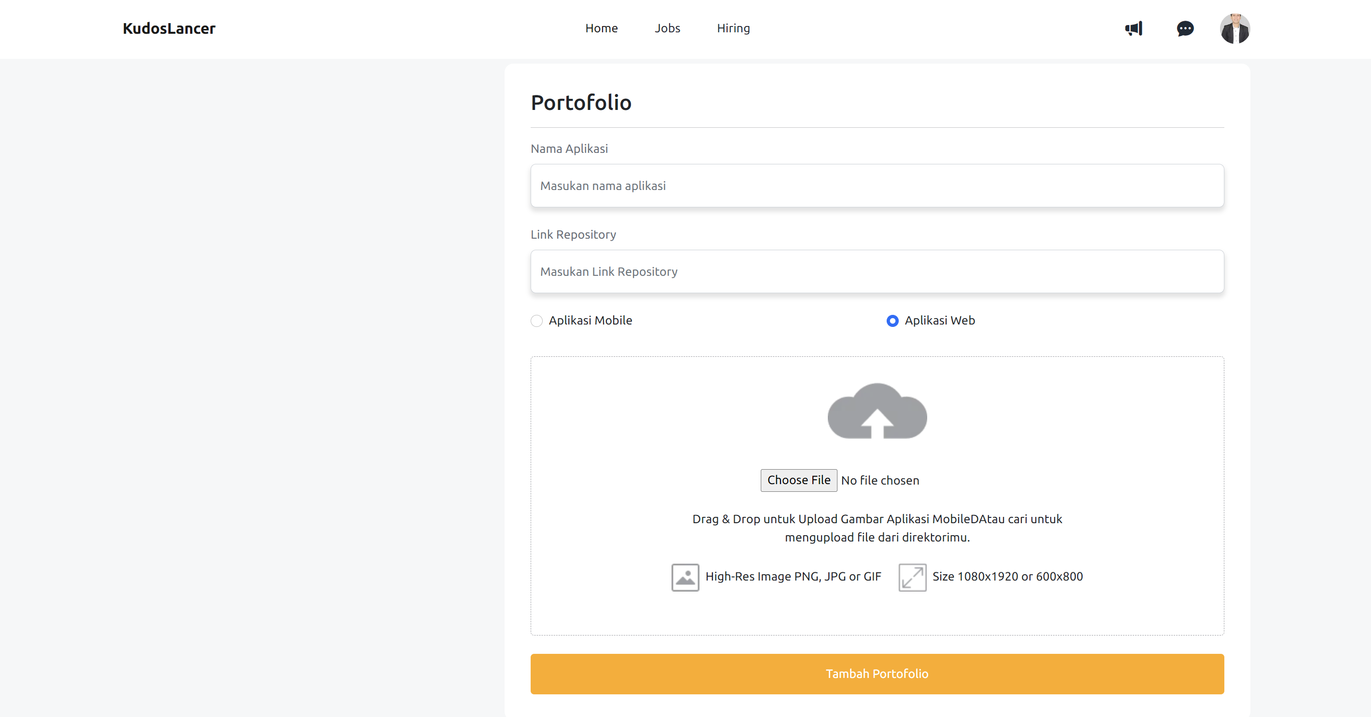Screen dimensions: 1371x717
Task: Click the cloud upload icon
Action: coord(877,411)
